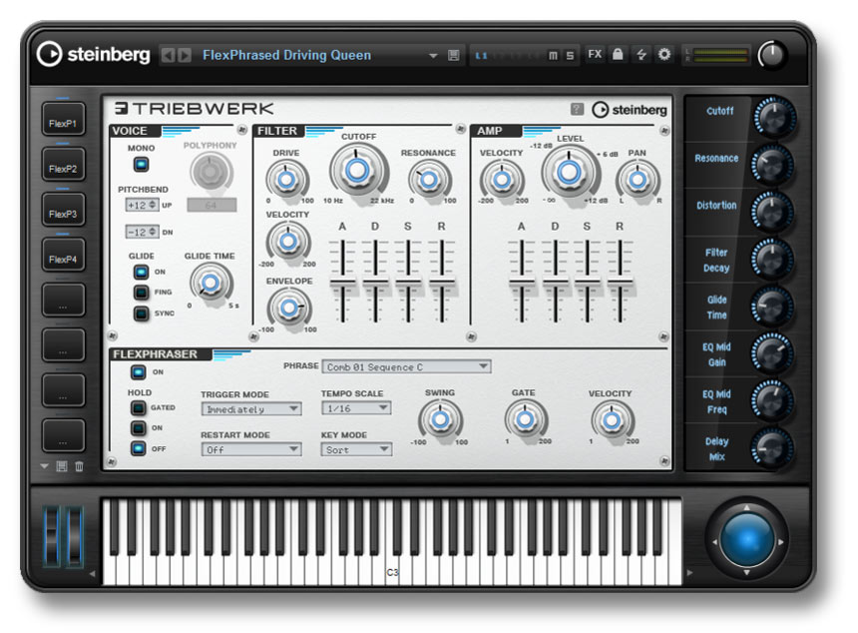858x633 pixels.
Task: Open the help question mark icon
Action: [x=577, y=109]
